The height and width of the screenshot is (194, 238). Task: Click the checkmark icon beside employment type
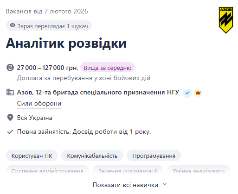[10, 132]
